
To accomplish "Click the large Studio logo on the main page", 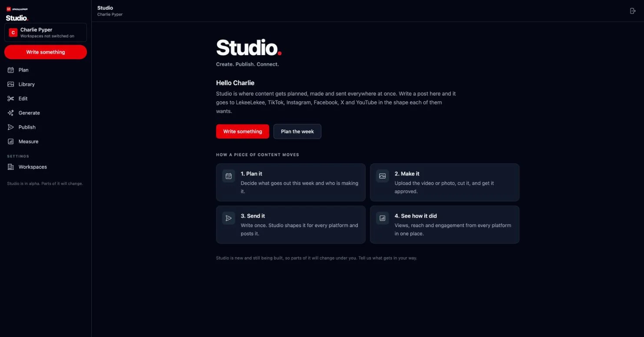I will (249, 47).
